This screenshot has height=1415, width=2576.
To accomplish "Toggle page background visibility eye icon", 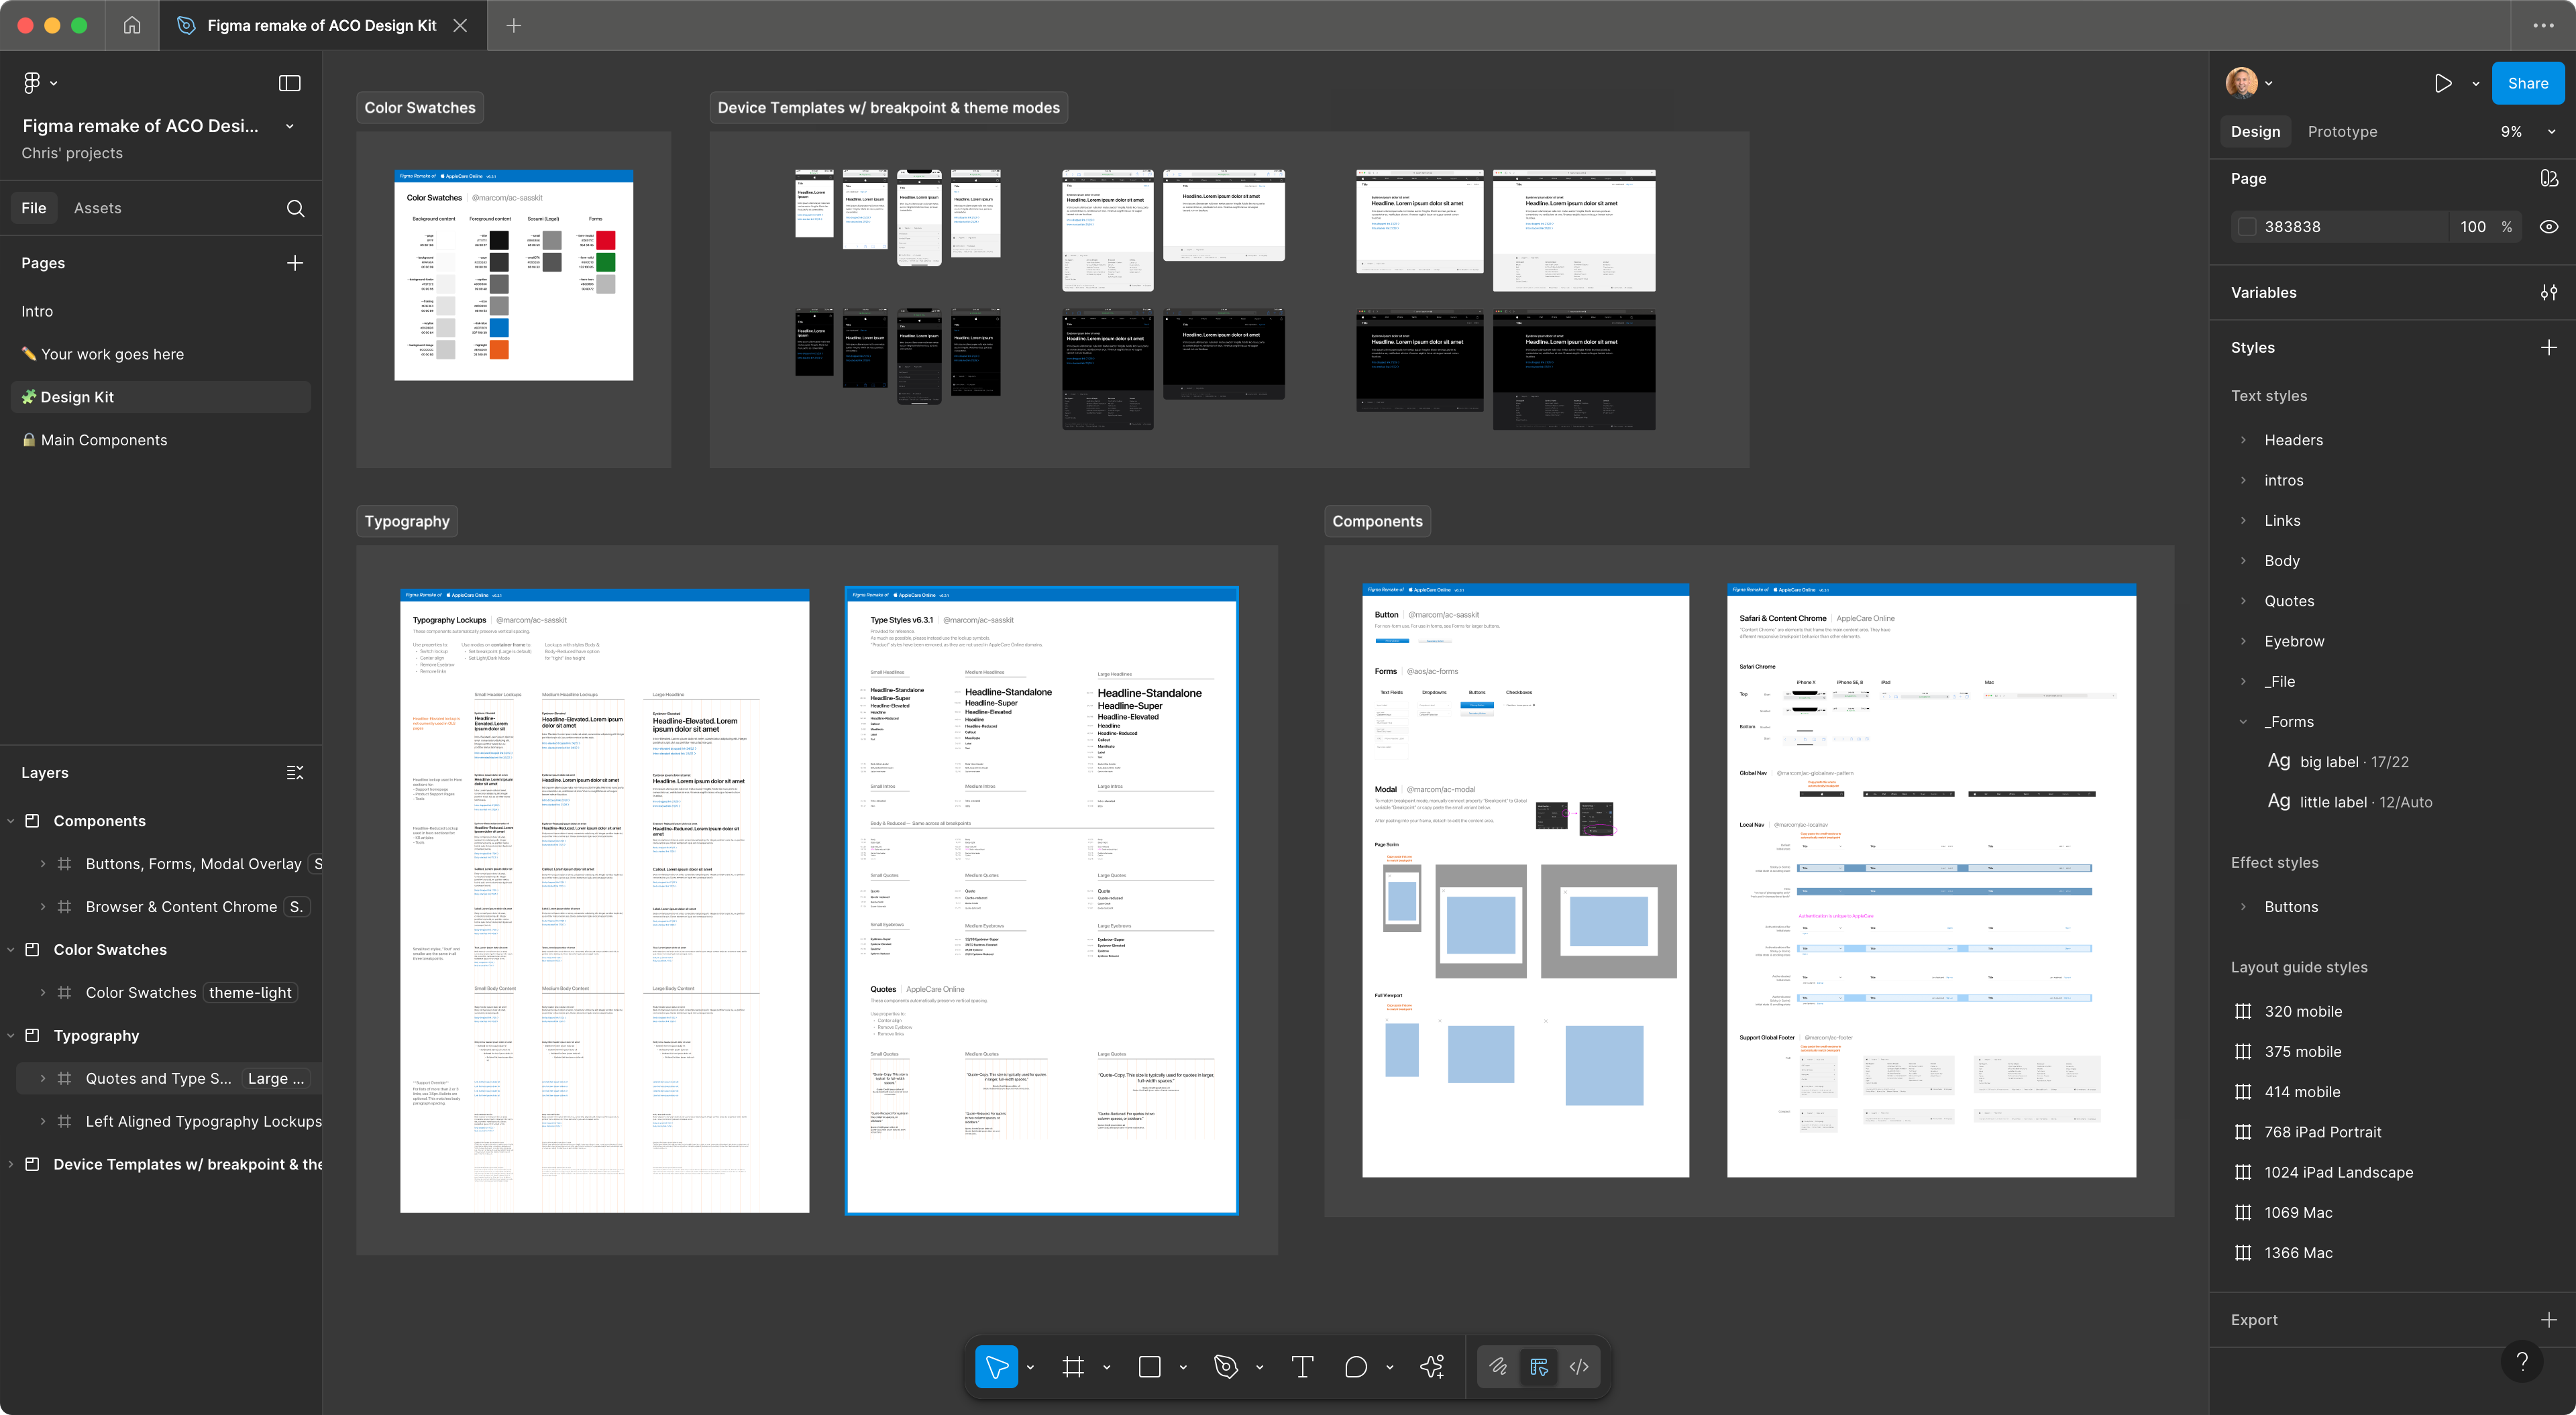I will (2548, 227).
